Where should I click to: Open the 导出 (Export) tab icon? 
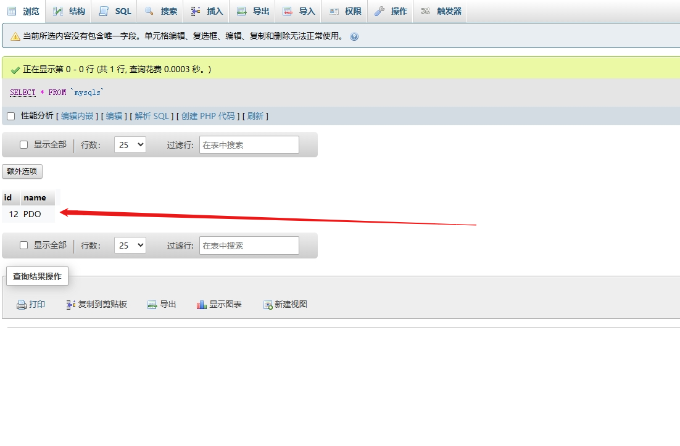(x=241, y=10)
